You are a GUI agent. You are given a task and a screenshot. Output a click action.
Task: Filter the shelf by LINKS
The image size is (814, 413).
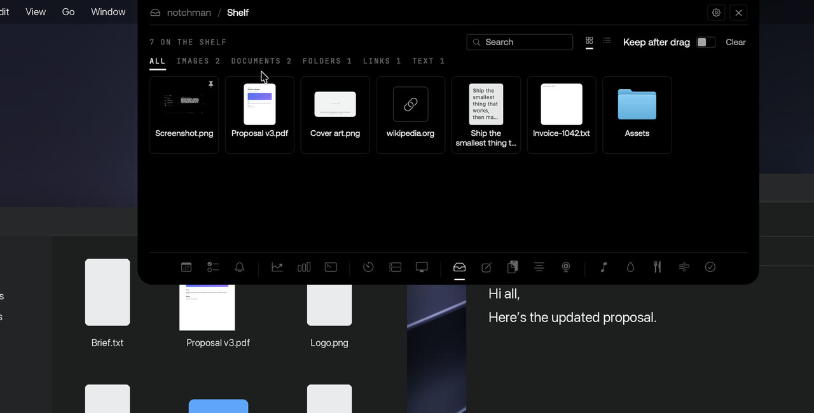click(382, 61)
